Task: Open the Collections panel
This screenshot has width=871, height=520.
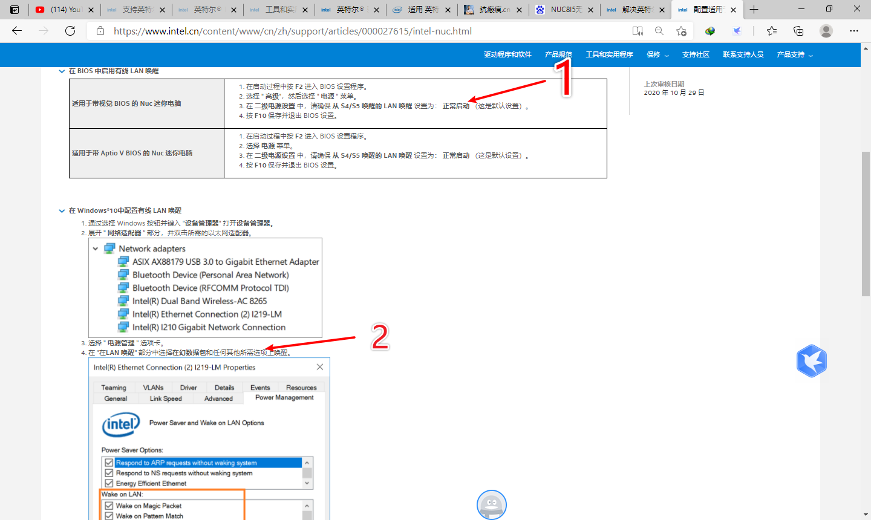Action: coord(798,31)
